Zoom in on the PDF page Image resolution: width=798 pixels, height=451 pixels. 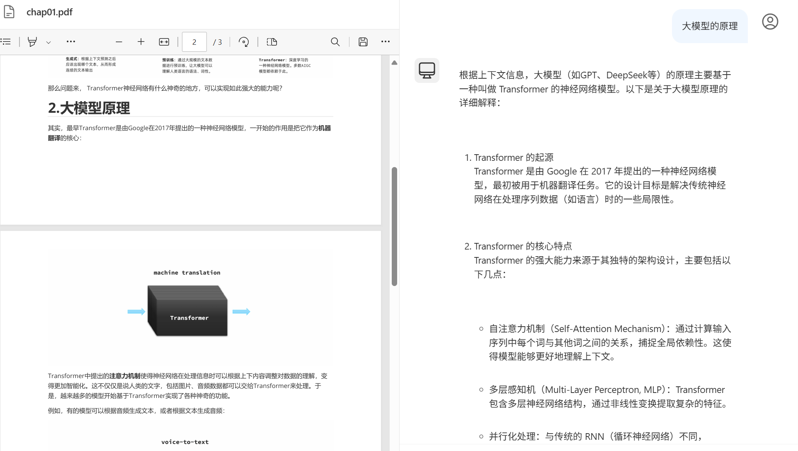(x=141, y=41)
